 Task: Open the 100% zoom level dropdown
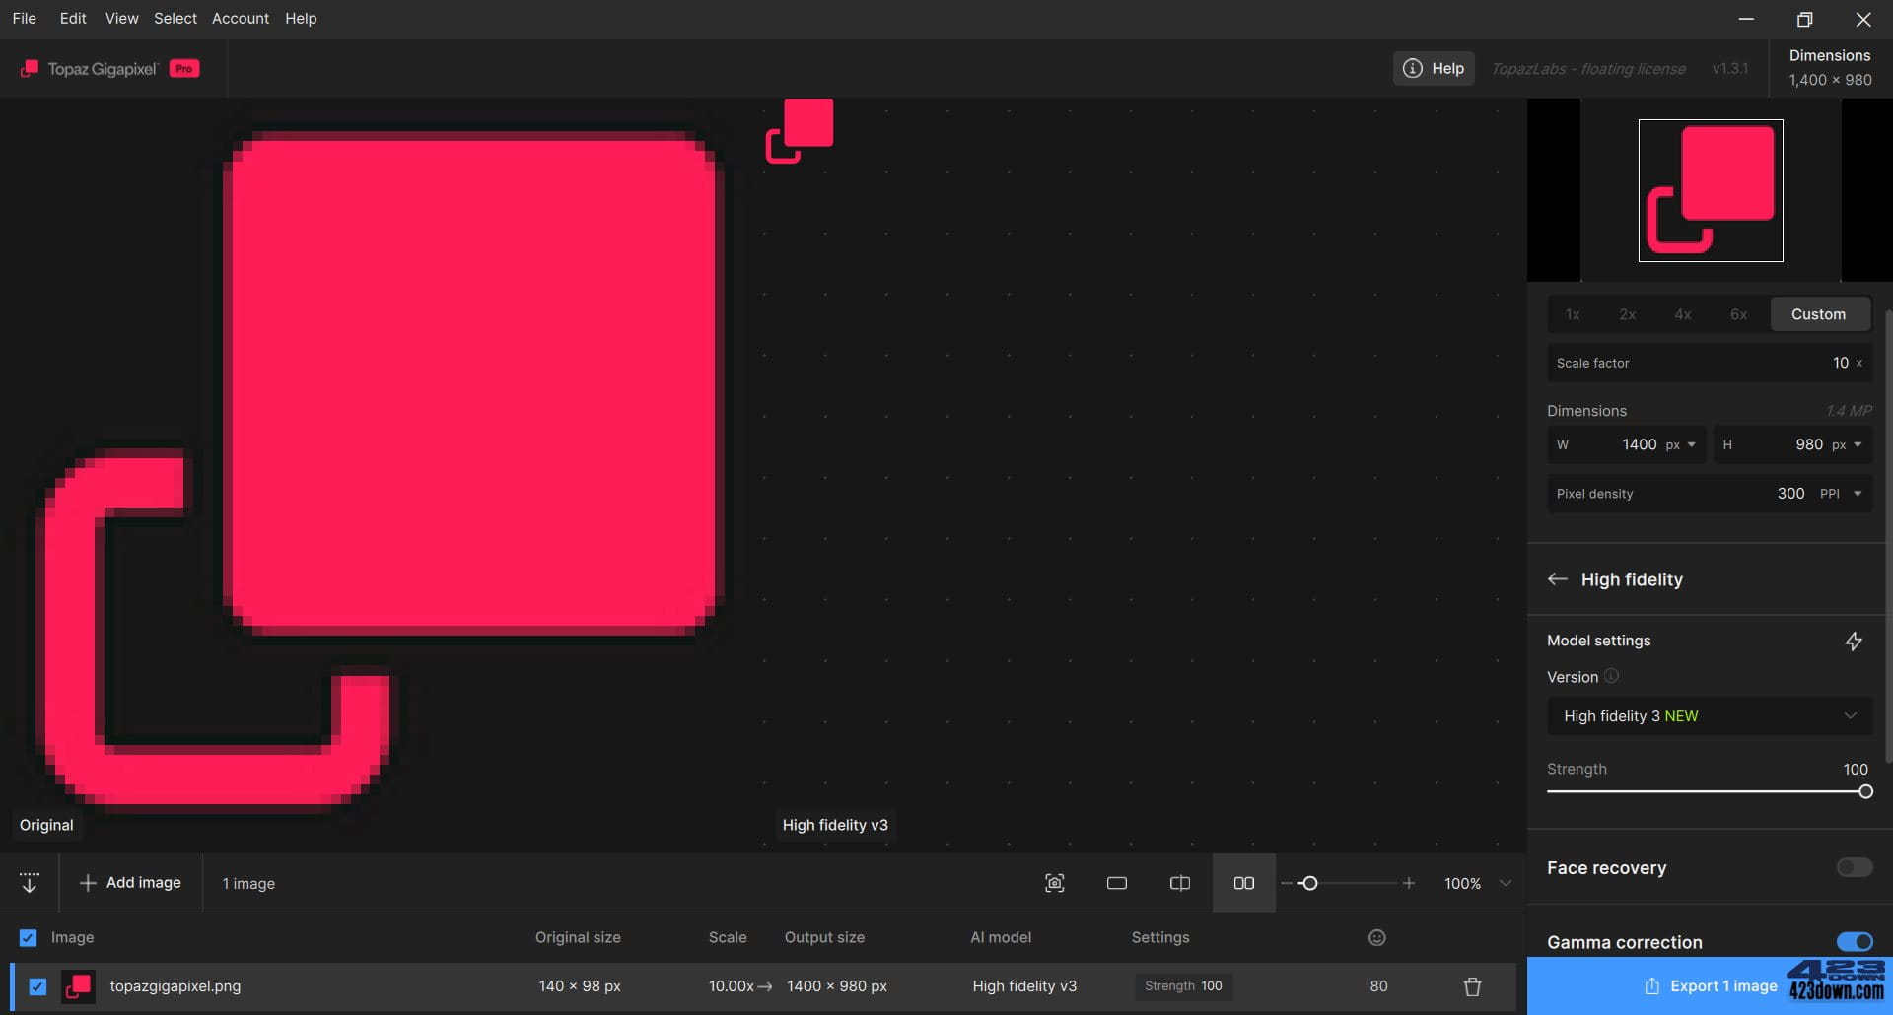click(1477, 883)
